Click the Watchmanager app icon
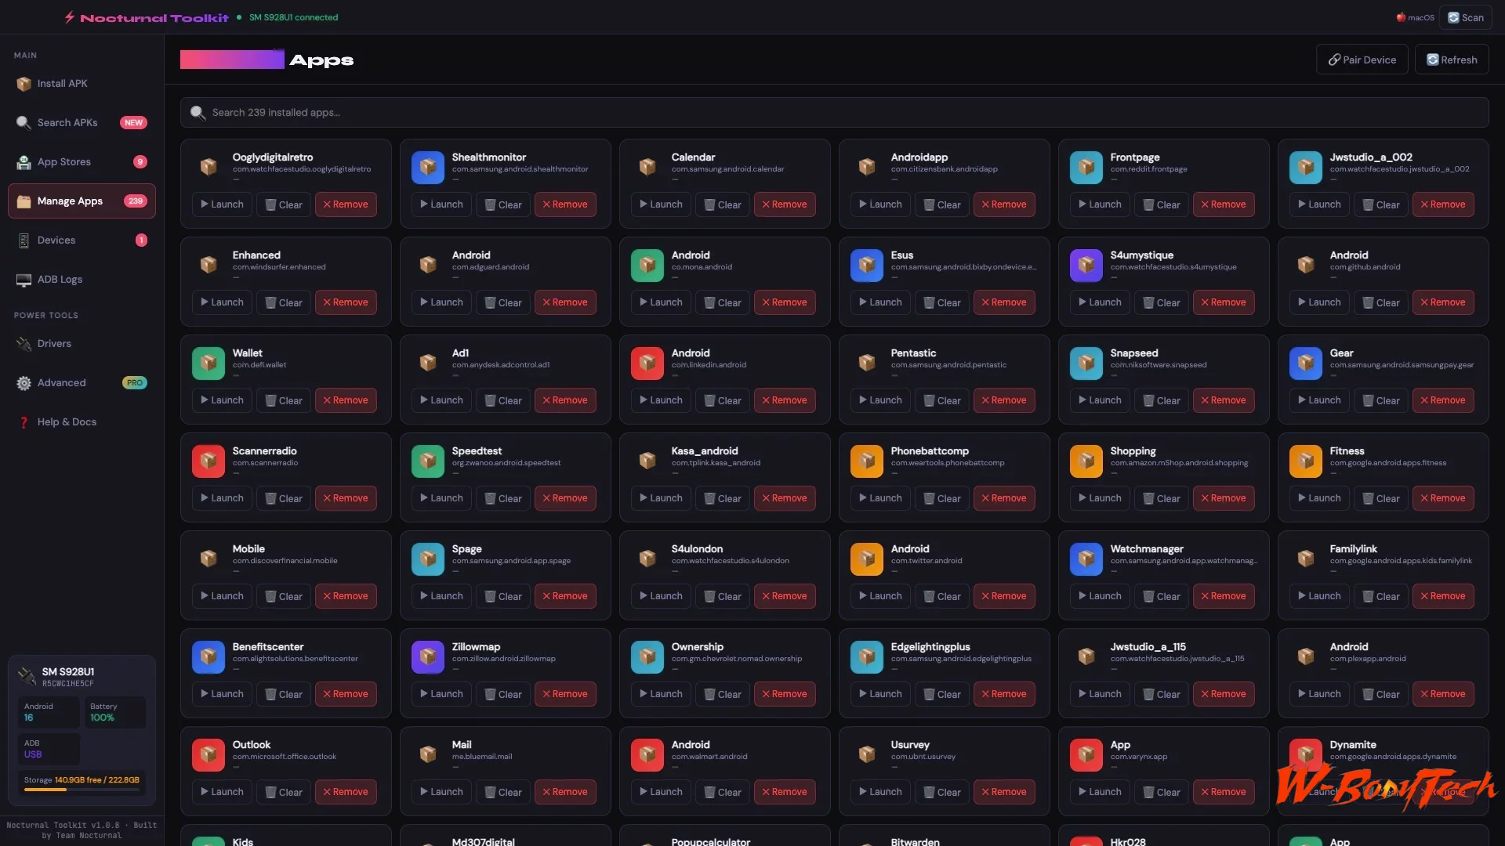The height and width of the screenshot is (846, 1505). coord(1086,559)
